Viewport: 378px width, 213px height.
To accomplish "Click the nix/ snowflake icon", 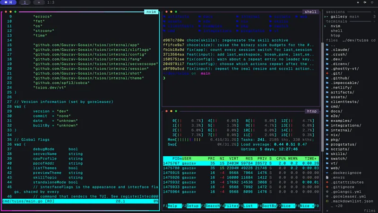I will click(327, 135).
